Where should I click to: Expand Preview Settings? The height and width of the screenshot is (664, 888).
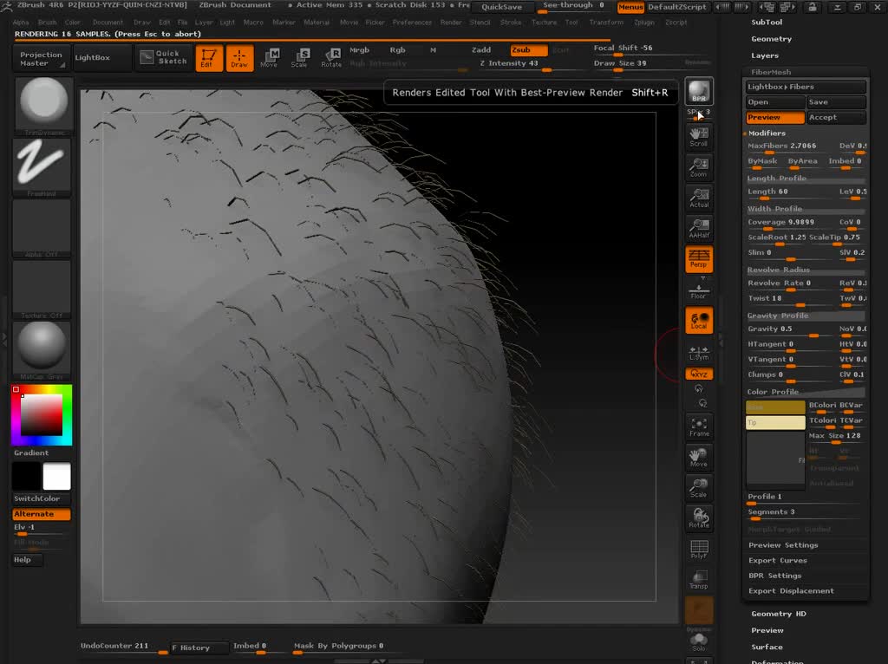(x=783, y=545)
